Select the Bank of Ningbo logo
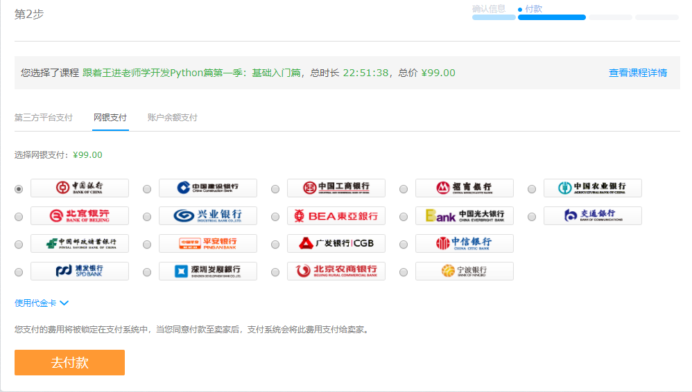This screenshot has width=692, height=392. point(464,271)
